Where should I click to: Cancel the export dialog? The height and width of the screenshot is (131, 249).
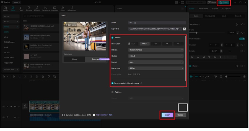coord(180,115)
